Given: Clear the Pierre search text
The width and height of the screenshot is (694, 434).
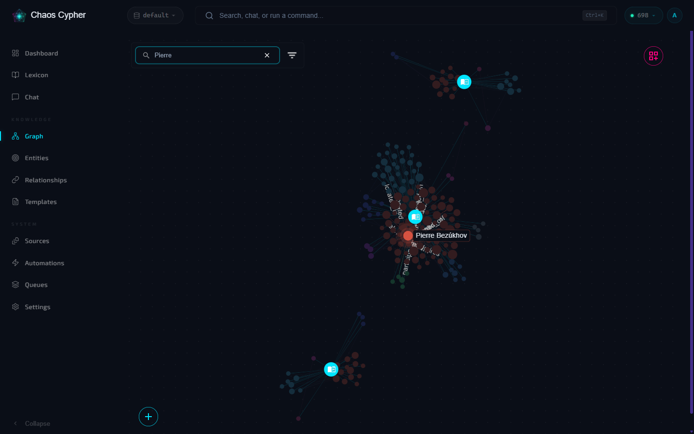Looking at the screenshot, I should [267, 55].
